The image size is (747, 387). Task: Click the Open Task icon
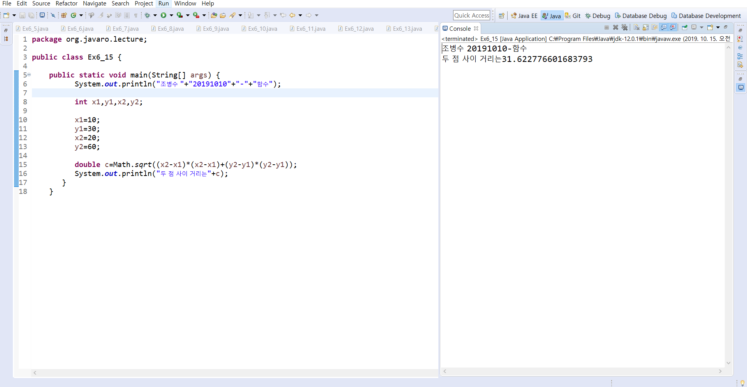click(x=223, y=15)
